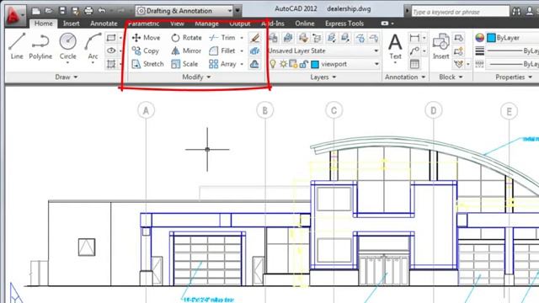This screenshot has width=539, height=303.
Task: Click the Scale tool
Action: (184, 64)
